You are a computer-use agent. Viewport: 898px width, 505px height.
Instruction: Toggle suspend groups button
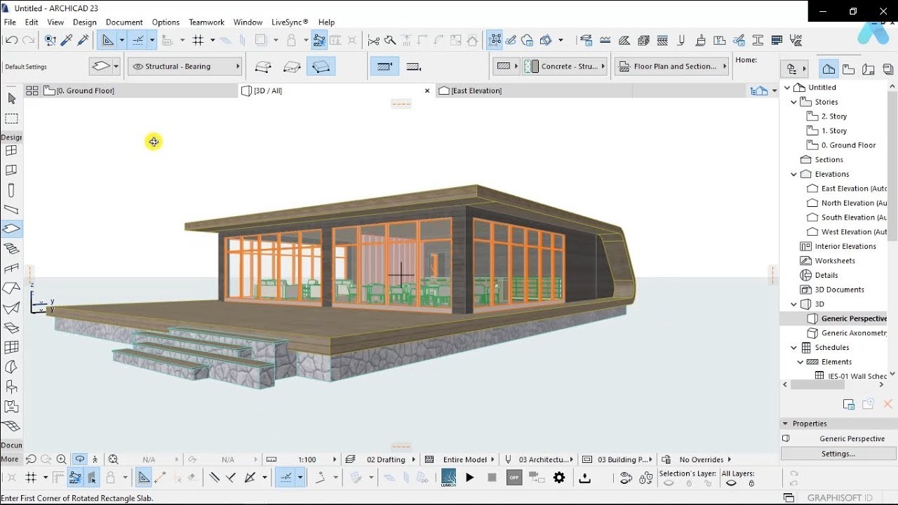coord(319,40)
